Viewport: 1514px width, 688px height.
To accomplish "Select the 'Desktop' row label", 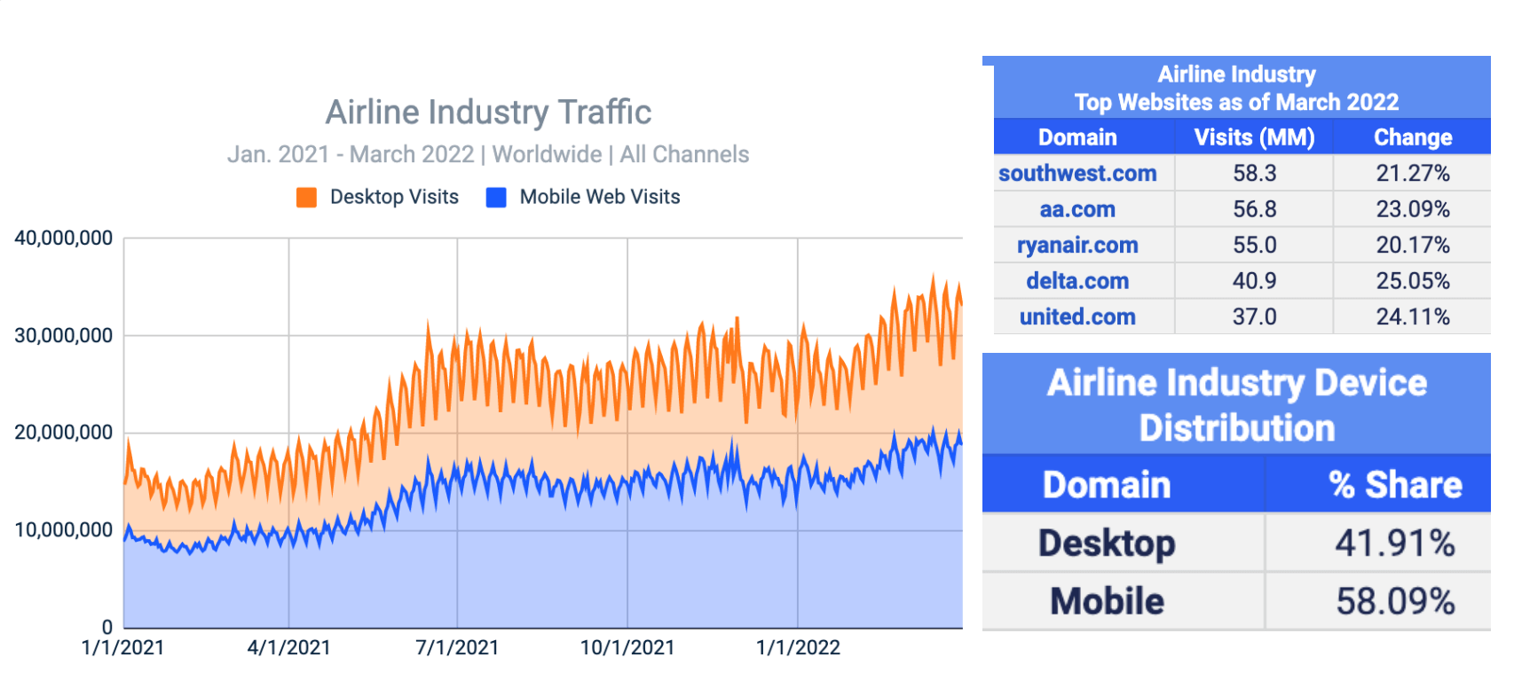I will click(x=1107, y=543).
